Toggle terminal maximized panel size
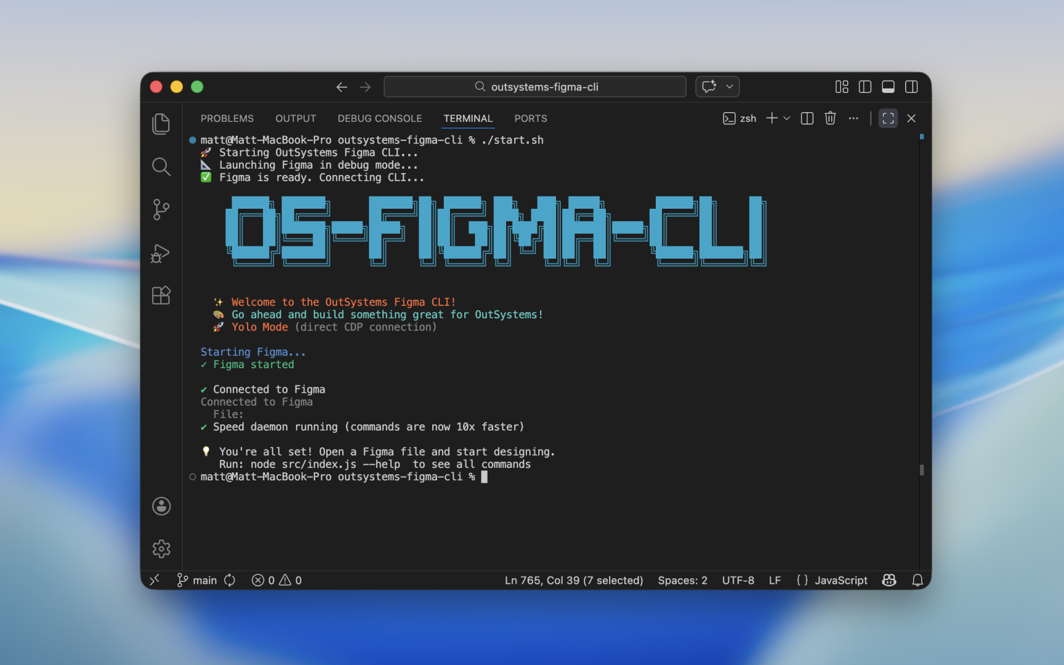The height and width of the screenshot is (665, 1064). pyautogui.click(x=888, y=118)
